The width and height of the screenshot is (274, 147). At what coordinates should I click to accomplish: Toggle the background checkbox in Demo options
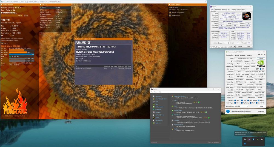click(x=170, y=15)
